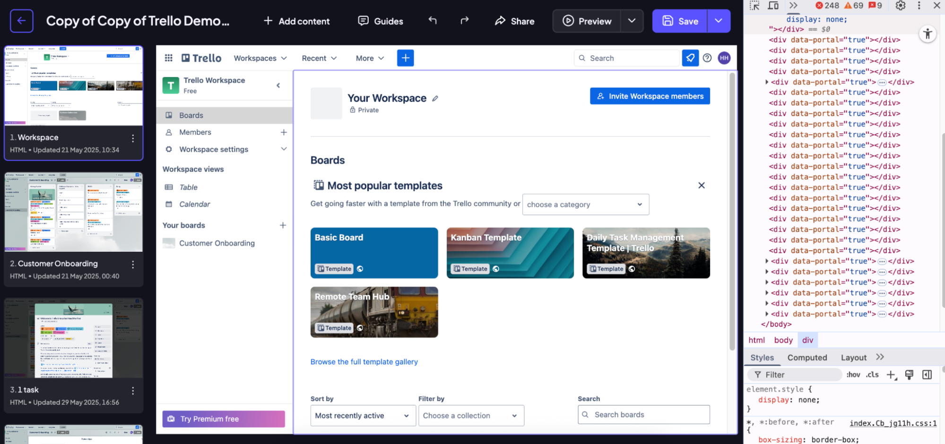This screenshot has height=444, width=945.
Task: Open the HH account avatar
Action: coord(724,58)
